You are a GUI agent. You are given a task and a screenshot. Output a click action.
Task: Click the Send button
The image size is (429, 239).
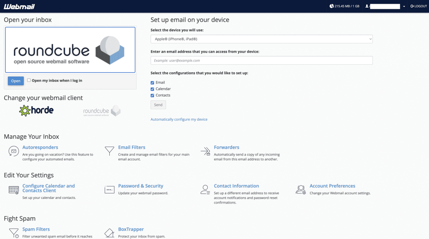158,105
